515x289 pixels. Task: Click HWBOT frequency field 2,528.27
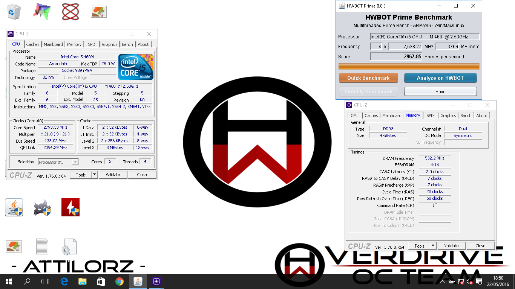pos(405,46)
